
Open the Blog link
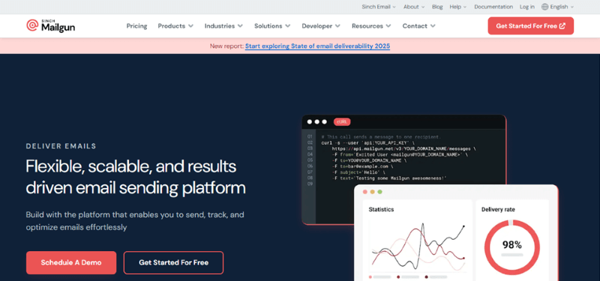[x=437, y=7]
